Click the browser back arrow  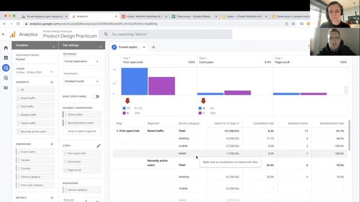click(4, 24)
